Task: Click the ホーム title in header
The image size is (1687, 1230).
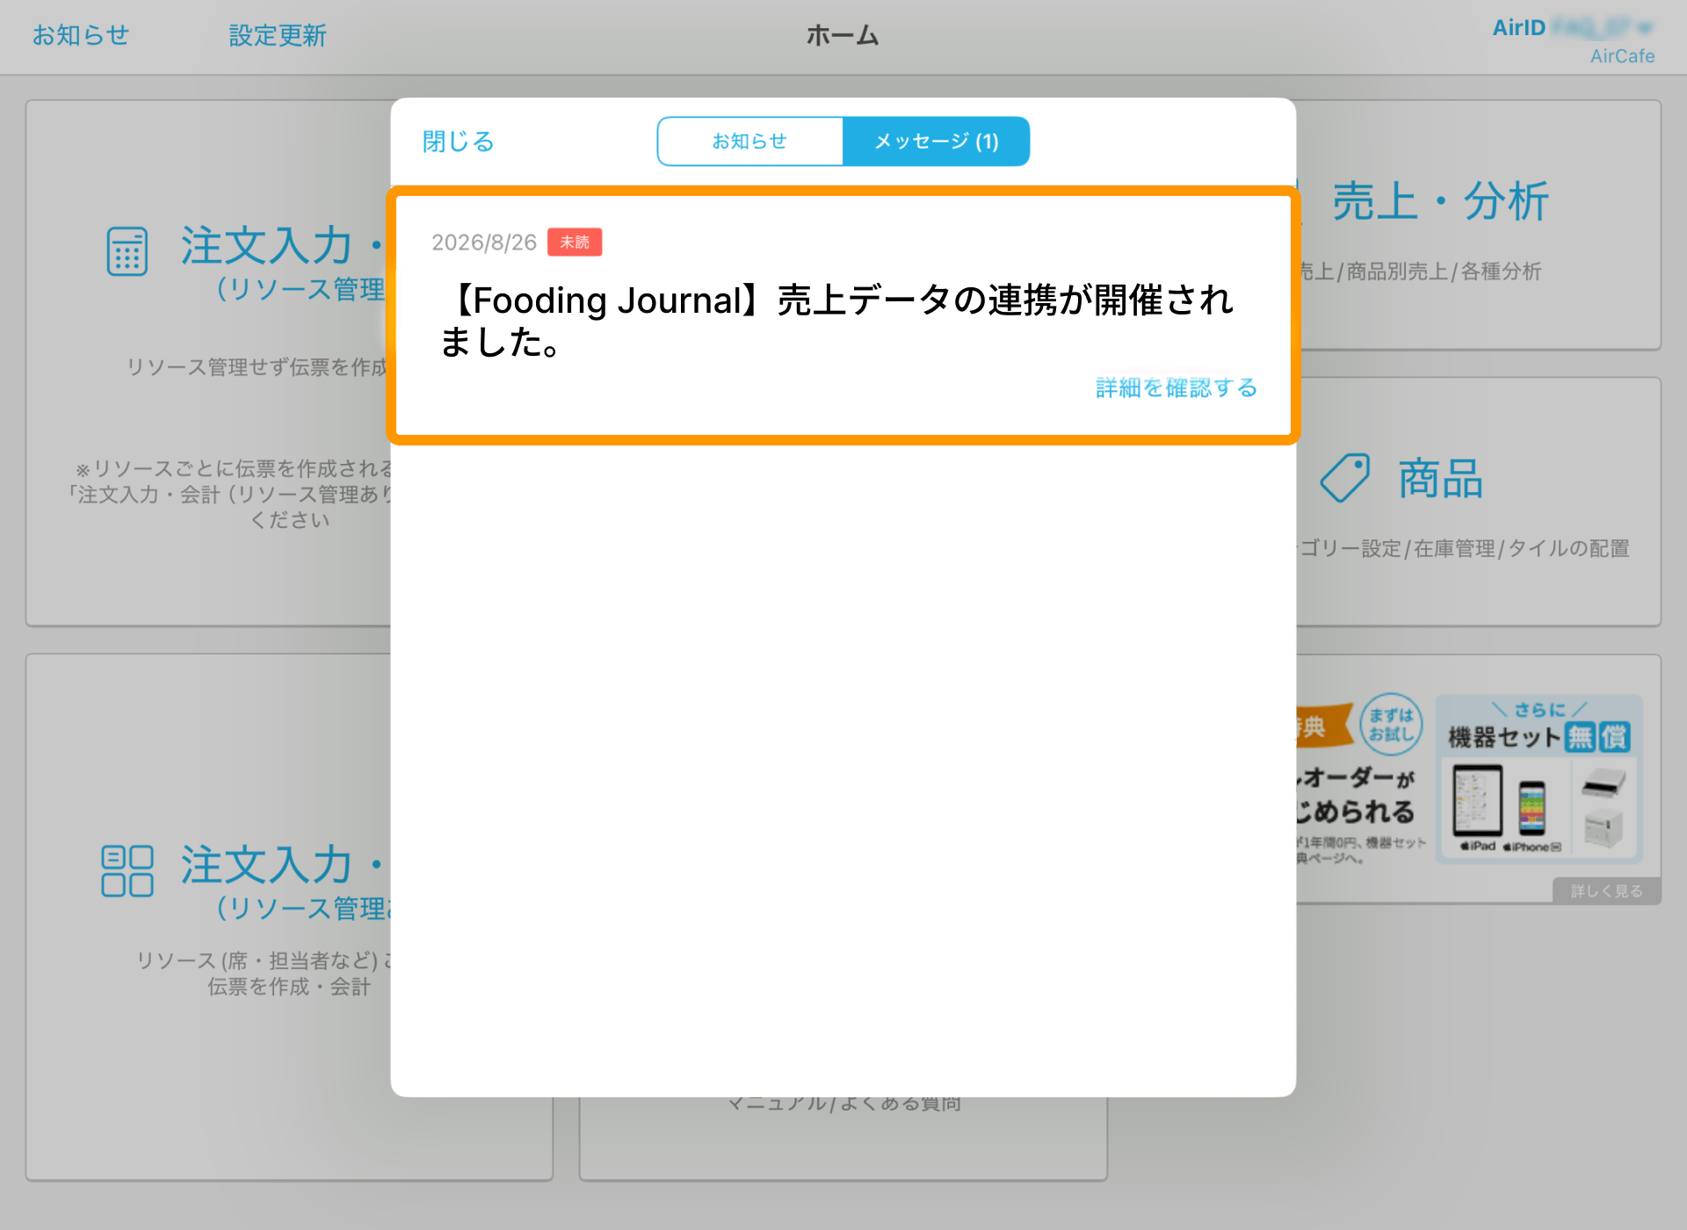Action: coord(843,35)
